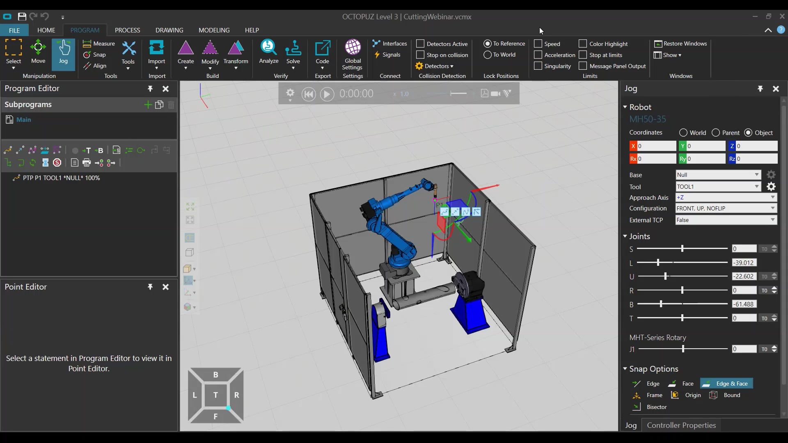Open the Base dropdown showing Null

click(718, 175)
